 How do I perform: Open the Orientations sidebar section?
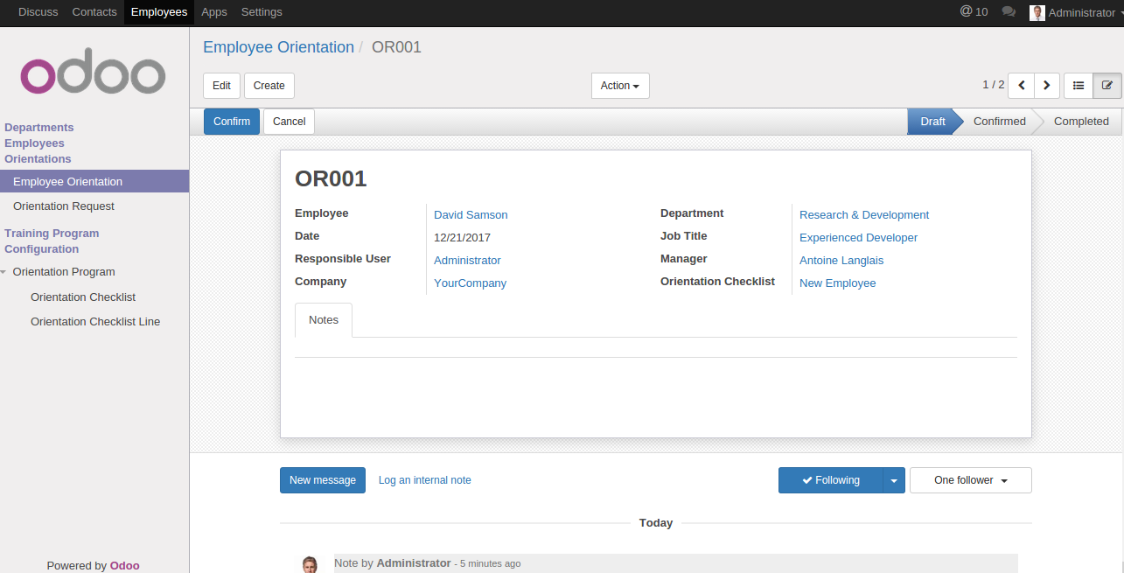(38, 159)
